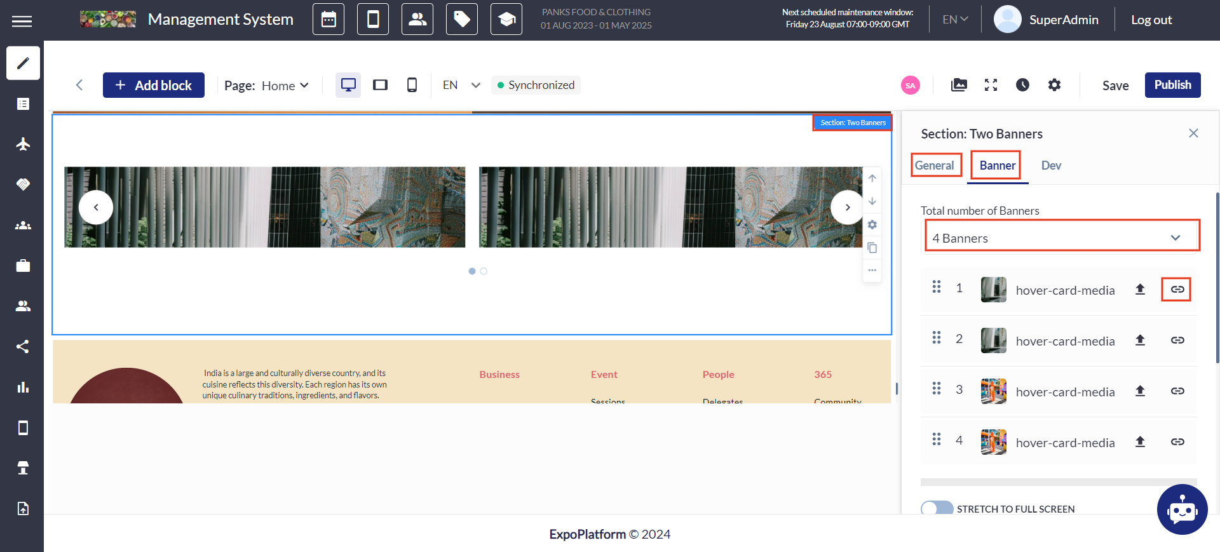Viewport: 1220px width, 552px height.
Task: Upload image for banner 2
Action: (1141, 340)
